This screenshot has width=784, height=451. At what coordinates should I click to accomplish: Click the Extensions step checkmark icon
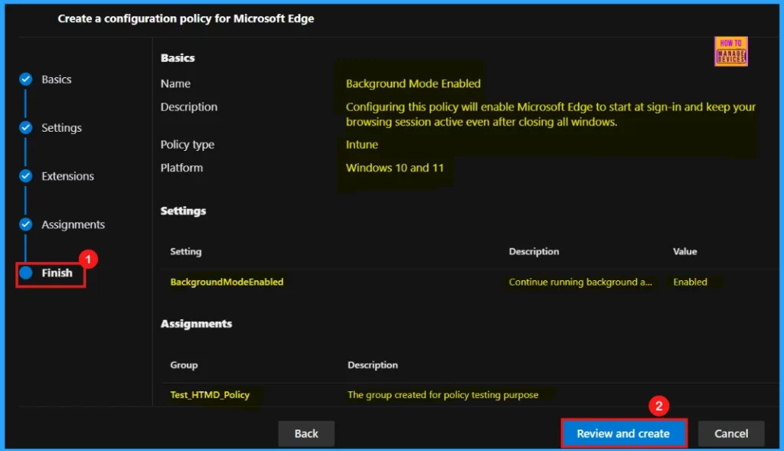(x=25, y=176)
